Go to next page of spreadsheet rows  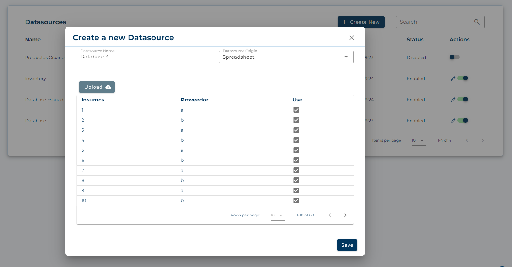tap(345, 215)
